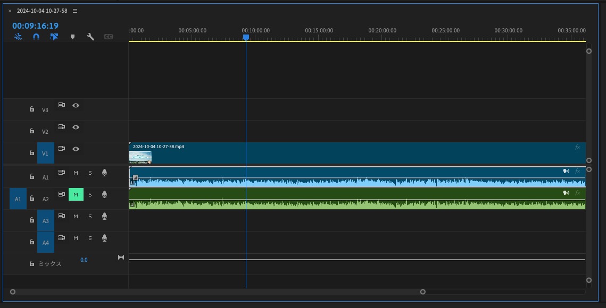Click the closed captions CC icon

tap(109, 37)
